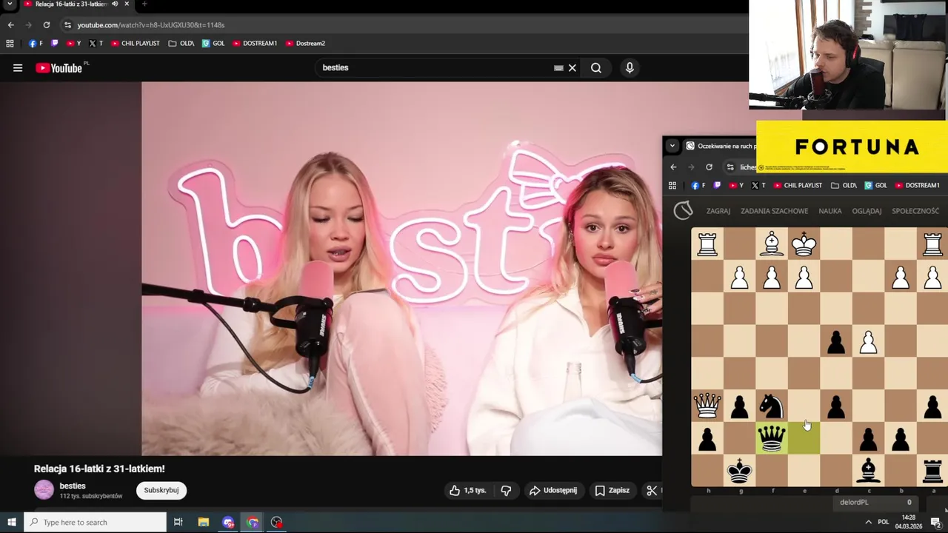The width and height of the screenshot is (948, 533).
Task: Reload the YouTube page
Action: coord(46,25)
